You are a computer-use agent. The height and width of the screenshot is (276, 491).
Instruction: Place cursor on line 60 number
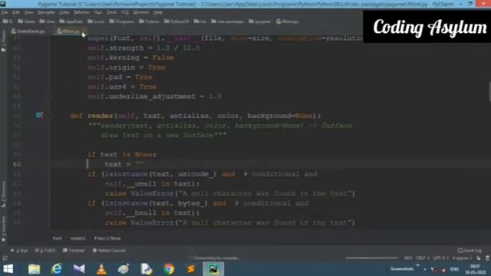click(x=17, y=164)
